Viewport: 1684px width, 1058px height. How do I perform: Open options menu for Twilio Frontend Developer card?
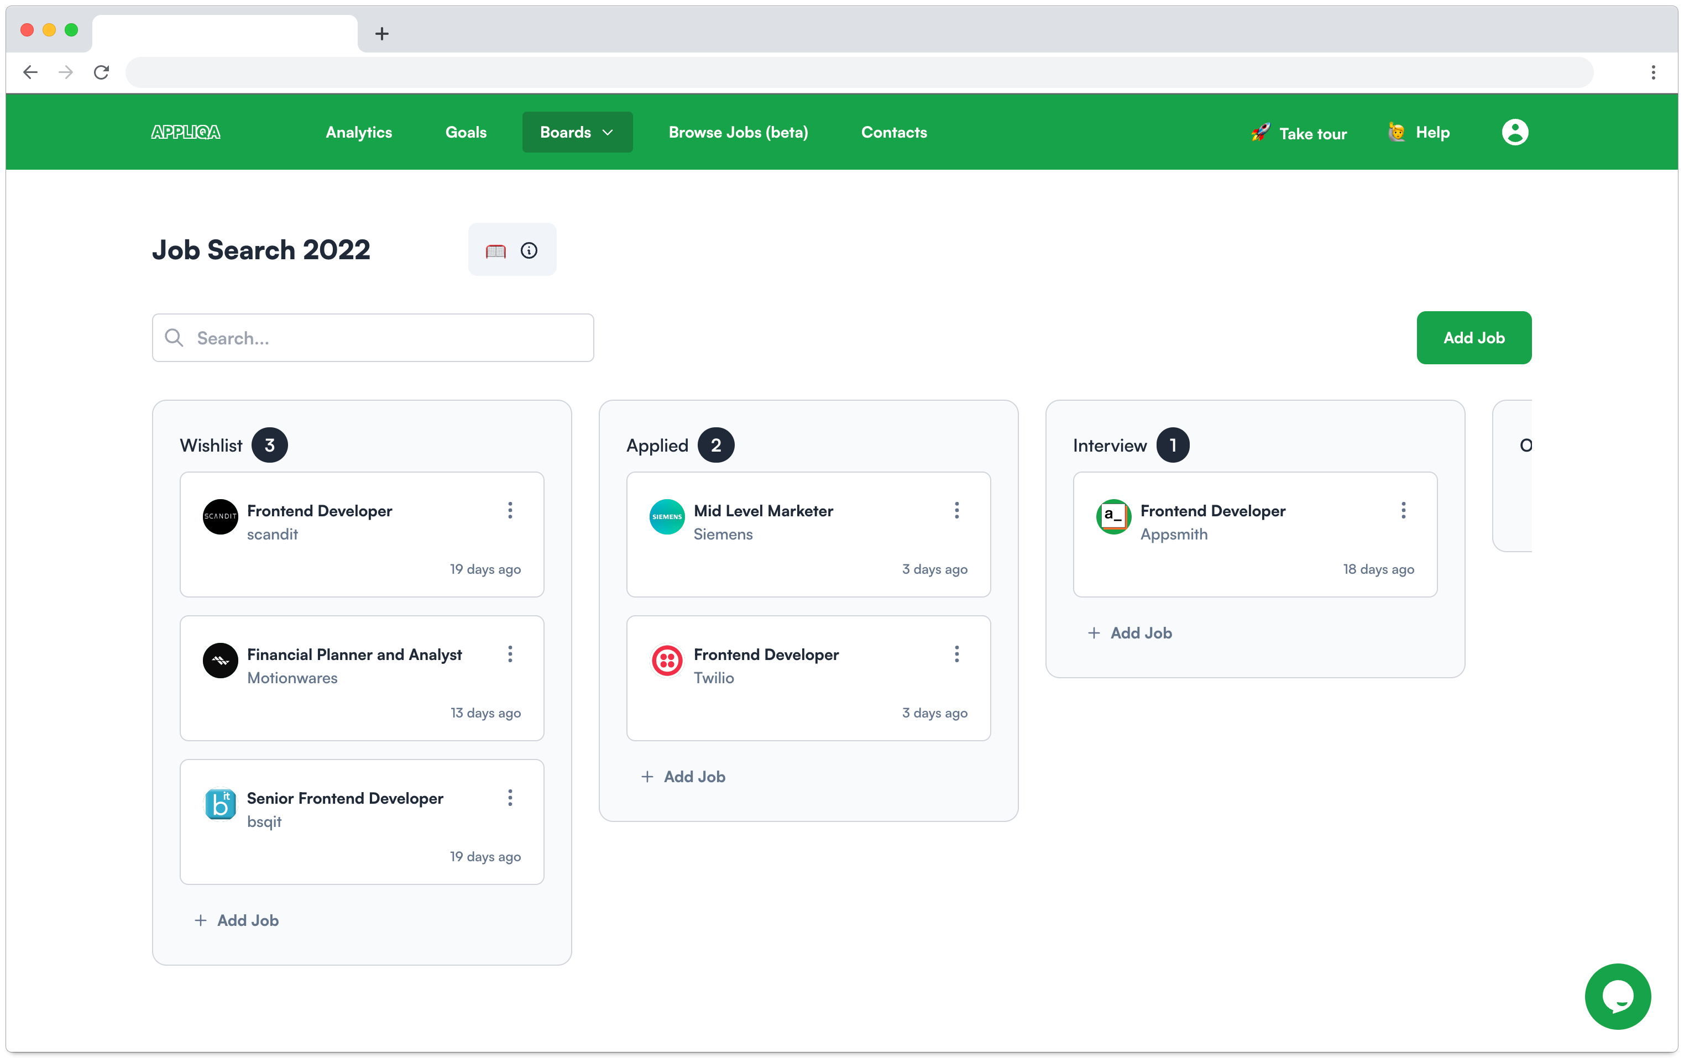click(956, 654)
